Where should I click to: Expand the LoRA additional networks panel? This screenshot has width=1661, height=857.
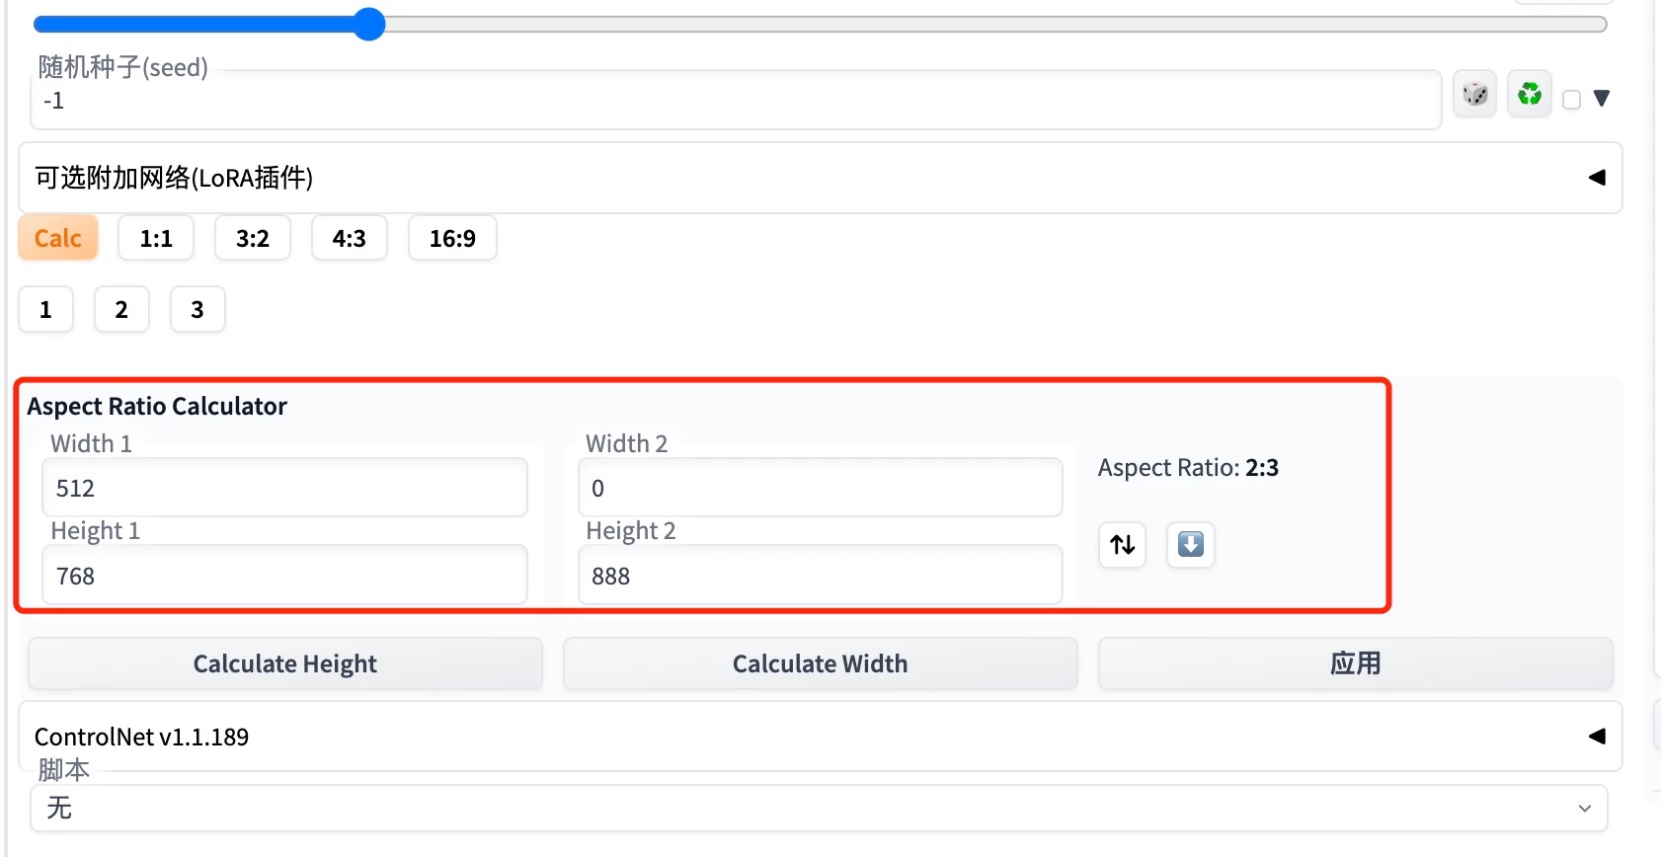click(x=1596, y=178)
